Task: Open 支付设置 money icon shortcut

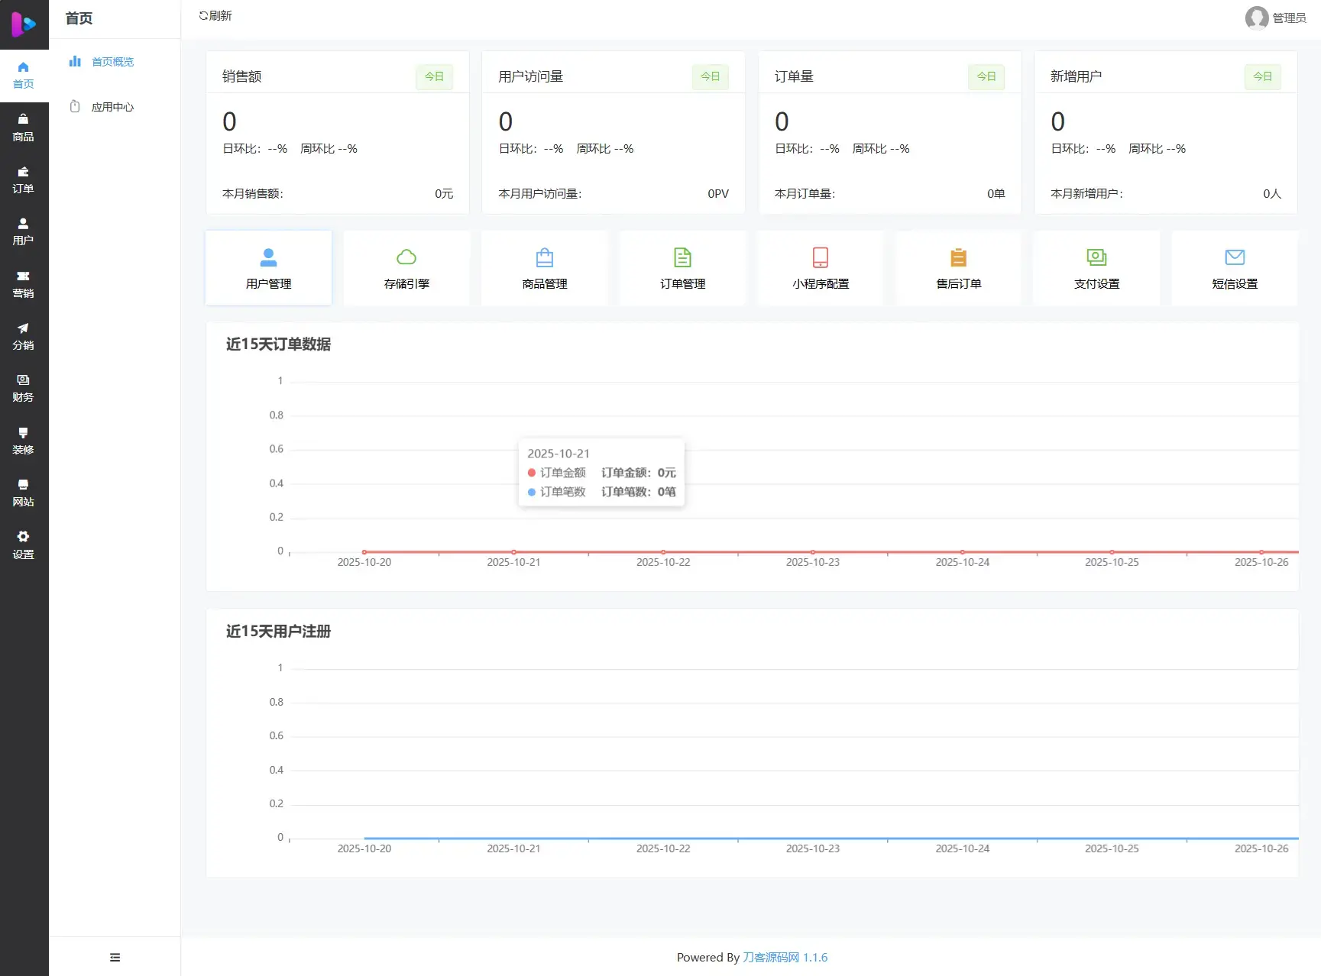Action: click(x=1096, y=268)
